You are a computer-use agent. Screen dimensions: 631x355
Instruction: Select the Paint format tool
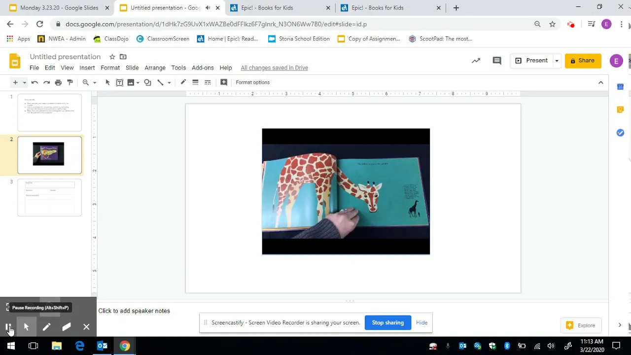pos(70,82)
